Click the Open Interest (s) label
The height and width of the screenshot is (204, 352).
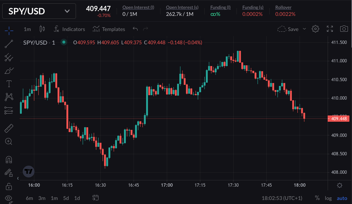pos(182,7)
